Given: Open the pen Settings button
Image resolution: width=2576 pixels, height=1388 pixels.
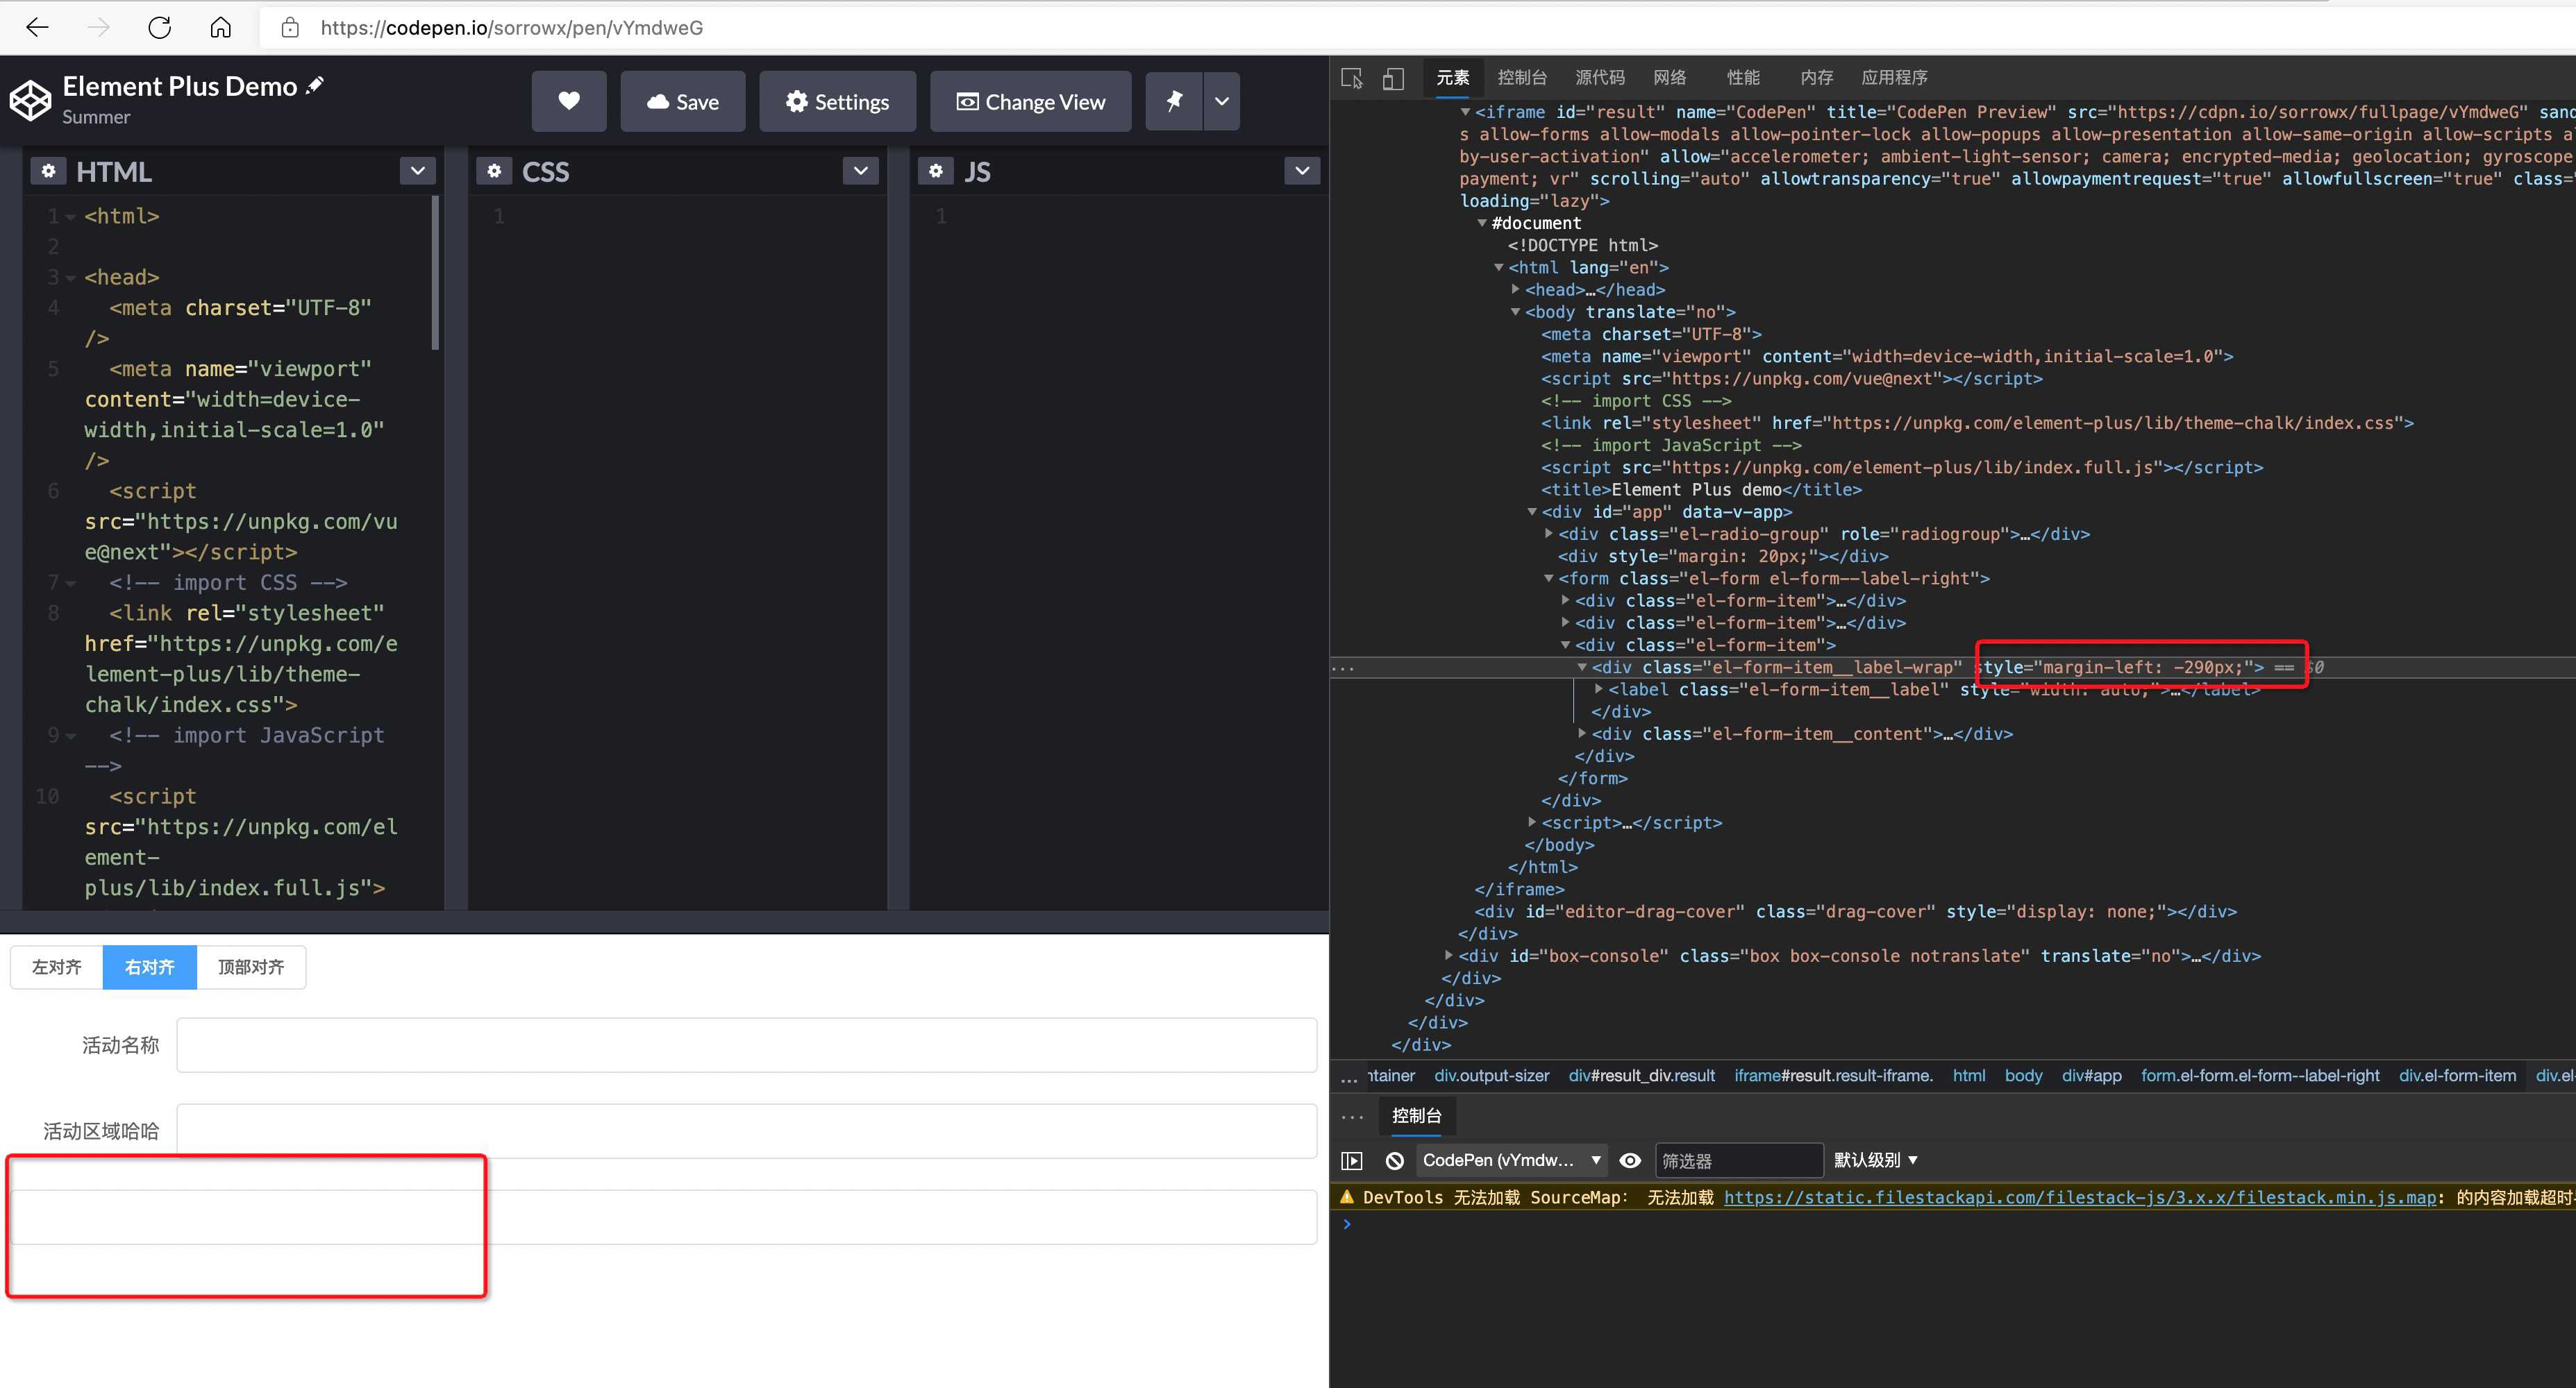Looking at the screenshot, I should 838,101.
